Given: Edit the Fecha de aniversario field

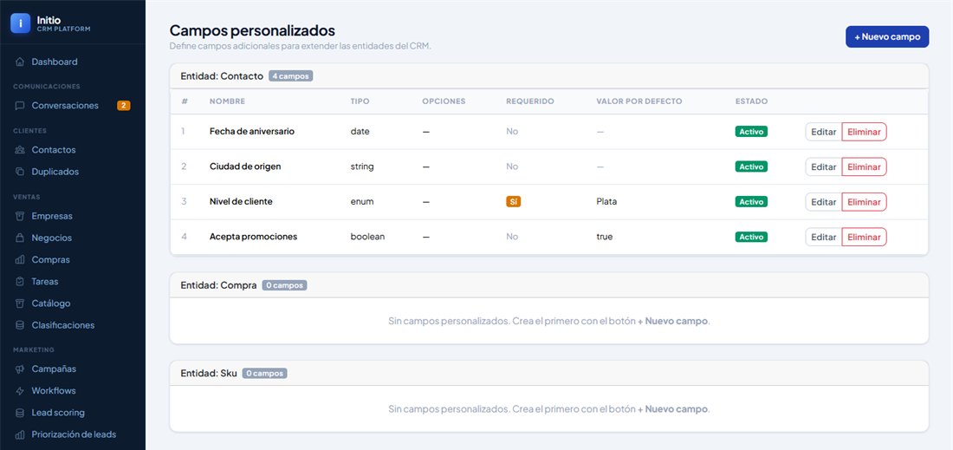Looking at the screenshot, I should click(x=824, y=131).
